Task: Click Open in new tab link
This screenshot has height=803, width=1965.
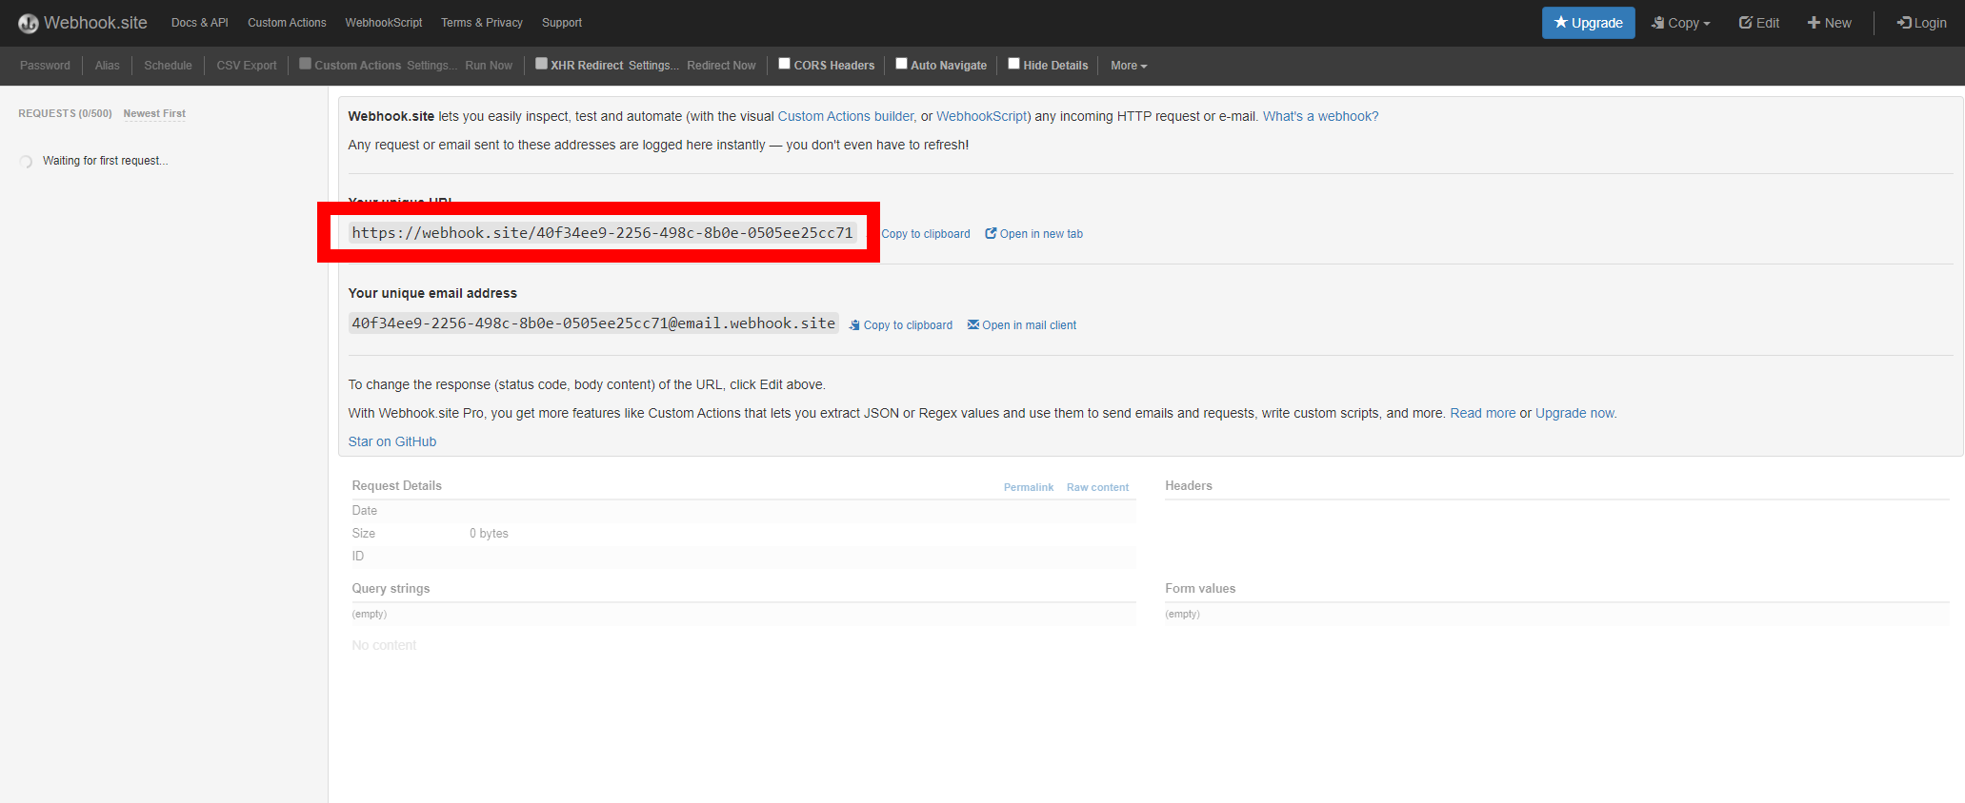Action: click(1034, 234)
